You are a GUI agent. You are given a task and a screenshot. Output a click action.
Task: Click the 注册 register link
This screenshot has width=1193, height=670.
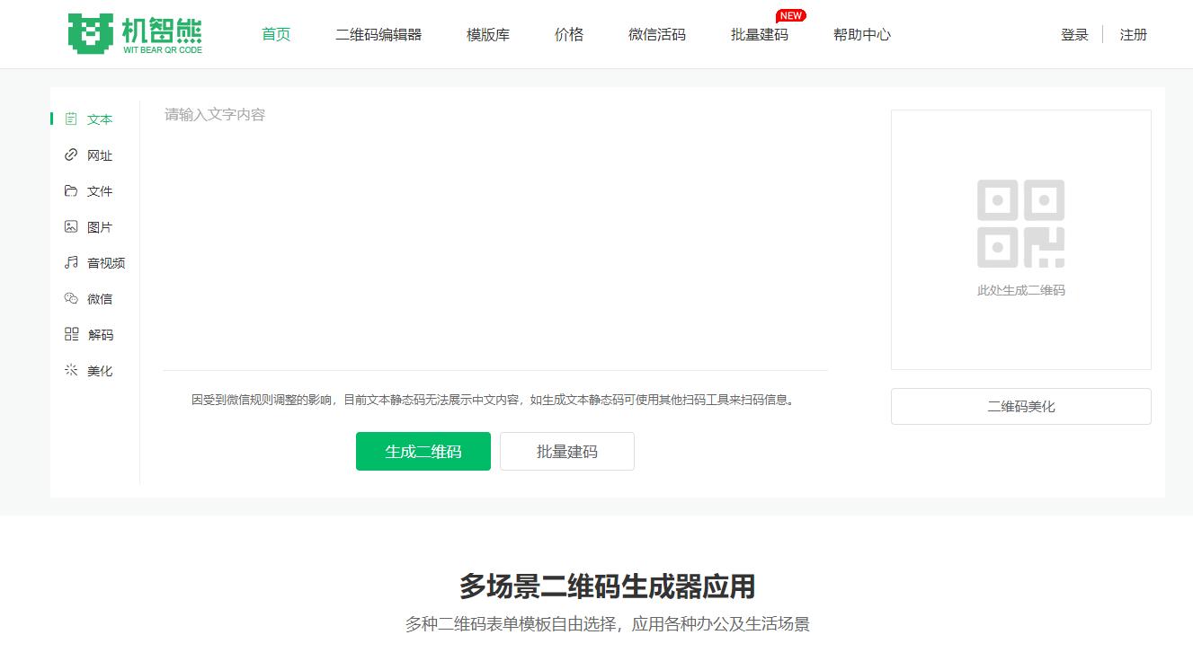pyautogui.click(x=1133, y=34)
